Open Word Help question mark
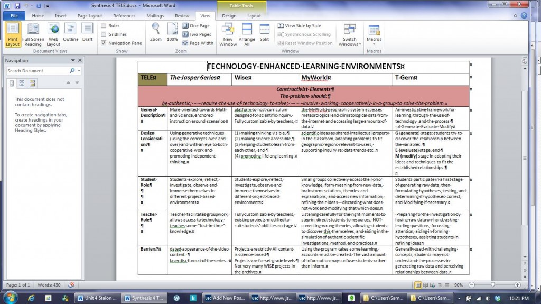The image size is (541, 304). click(x=524, y=15)
